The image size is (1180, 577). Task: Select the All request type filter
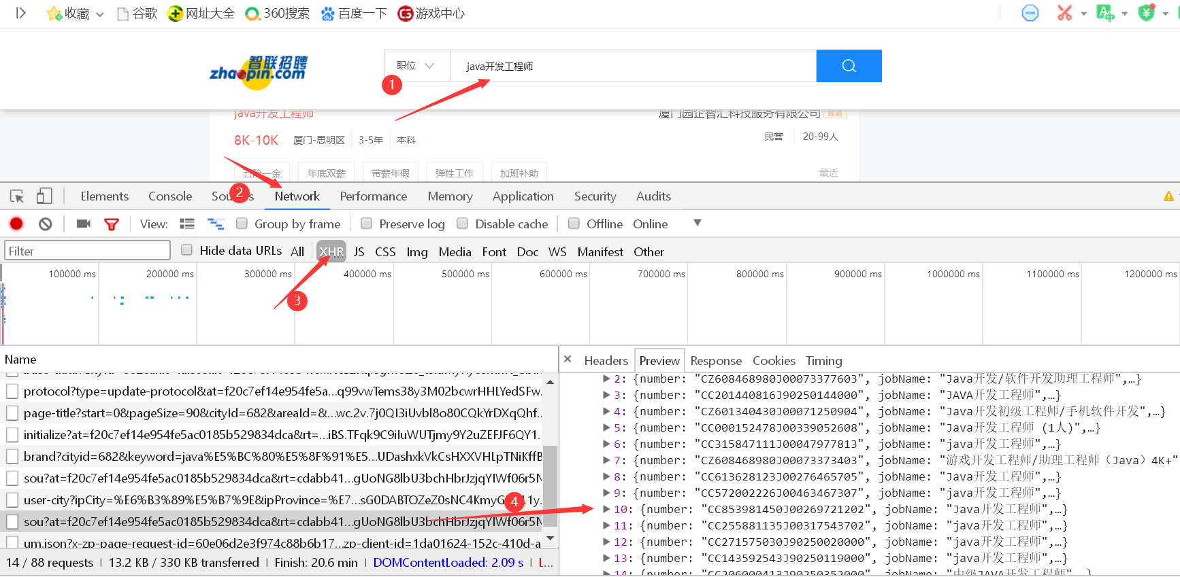tap(297, 251)
